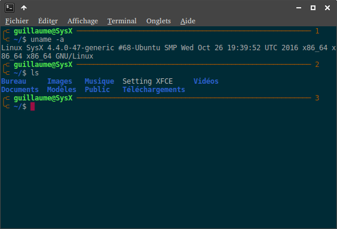This screenshot has height=229, width=337.
Task: Click the Bureau directory name
Action: point(14,81)
